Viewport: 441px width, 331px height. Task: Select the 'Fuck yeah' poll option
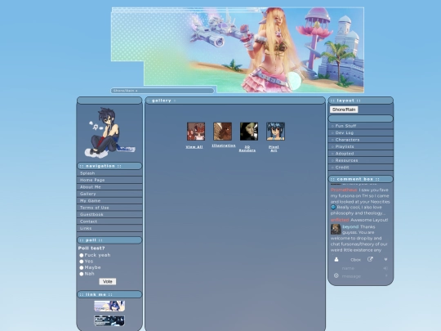pos(82,255)
